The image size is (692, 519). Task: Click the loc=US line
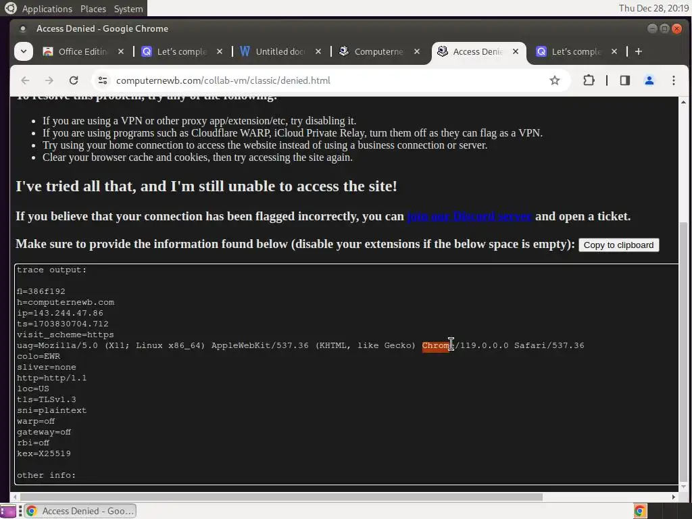(x=33, y=389)
